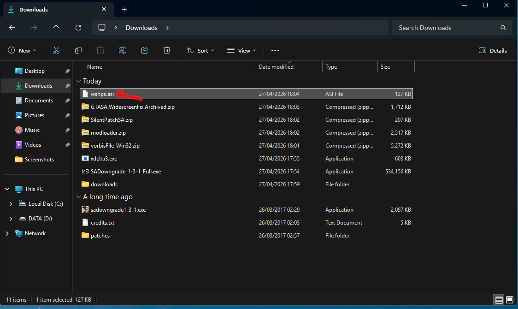Click the pin icon beside Music

[67, 130]
